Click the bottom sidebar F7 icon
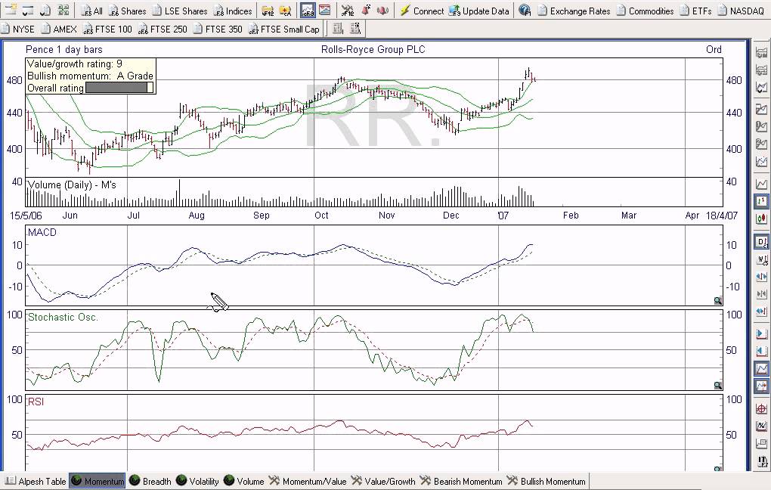The height and width of the screenshot is (490, 771). coord(761,462)
